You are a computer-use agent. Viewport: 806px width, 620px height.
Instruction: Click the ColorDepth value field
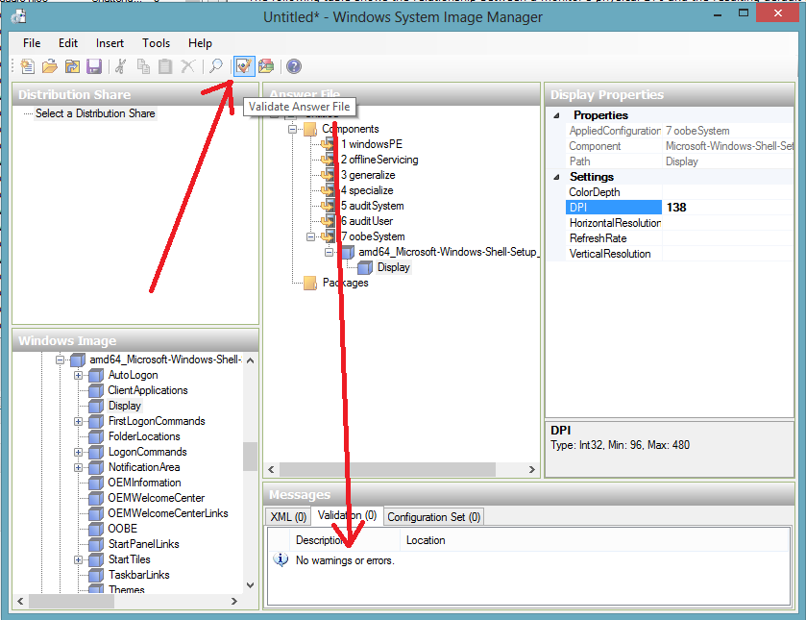[x=727, y=192]
